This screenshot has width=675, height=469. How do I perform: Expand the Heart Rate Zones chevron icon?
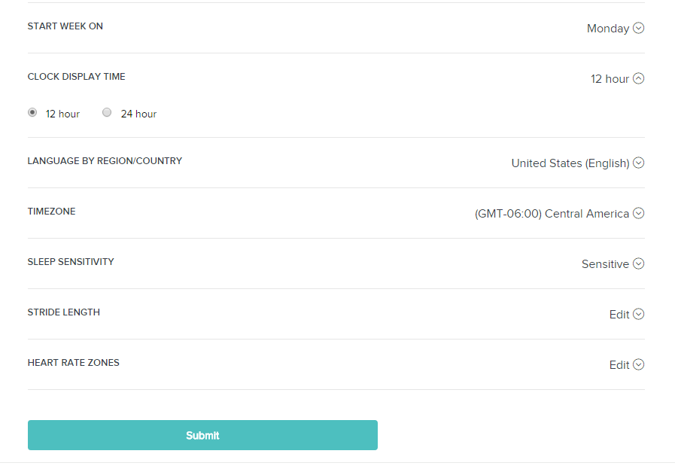click(638, 364)
